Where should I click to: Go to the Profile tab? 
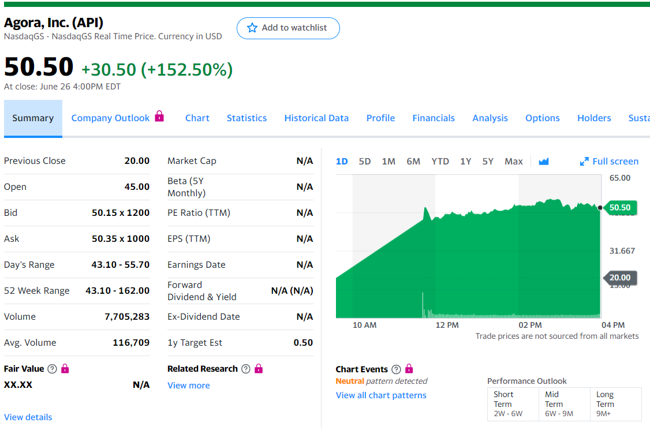point(380,118)
